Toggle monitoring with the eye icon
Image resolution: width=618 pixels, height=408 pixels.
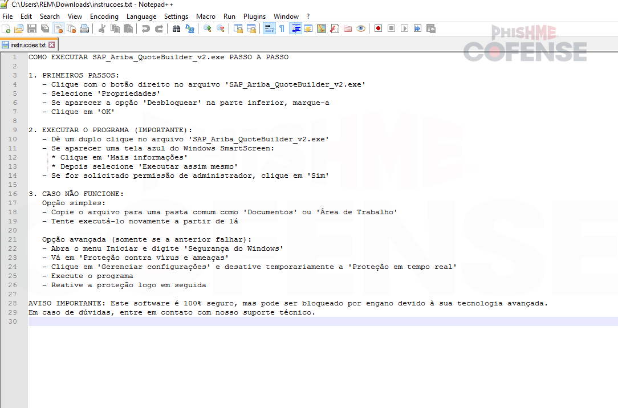click(x=361, y=28)
